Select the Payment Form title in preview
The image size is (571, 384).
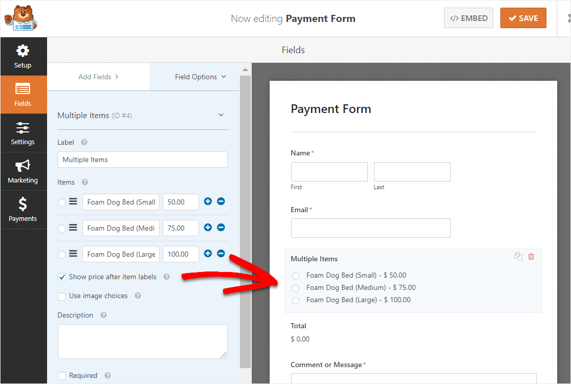click(331, 109)
